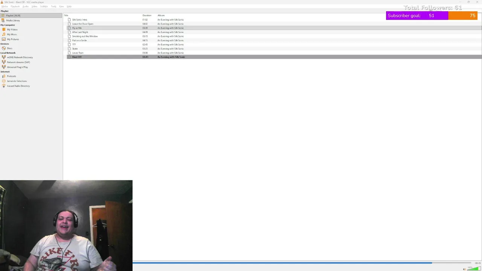Click duration 05:06 of Loves Train

[x=145, y=53]
